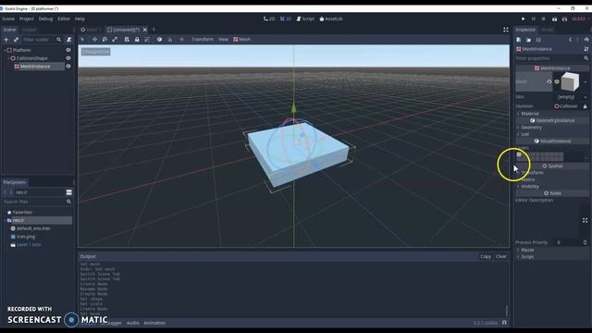
Task: Play the edited scene clapper icon
Action: [x=554, y=18]
